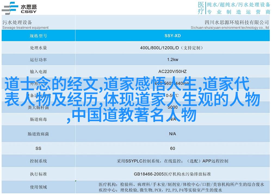Screen dimensions: 272x195
Task: Click the '1.2kw' power value
Action: pyautogui.click(x=173, y=59)
